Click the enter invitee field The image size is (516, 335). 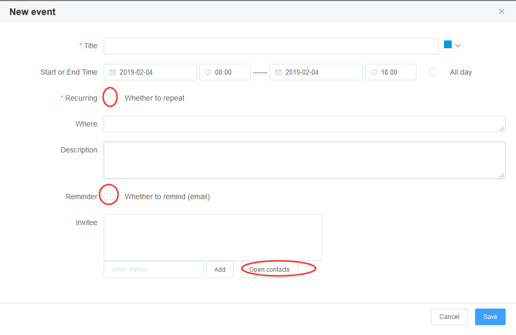(x=154, y=270)
